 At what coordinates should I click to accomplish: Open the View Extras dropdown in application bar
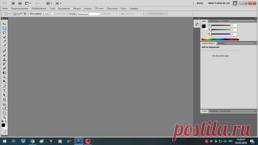tap(28, 3)
